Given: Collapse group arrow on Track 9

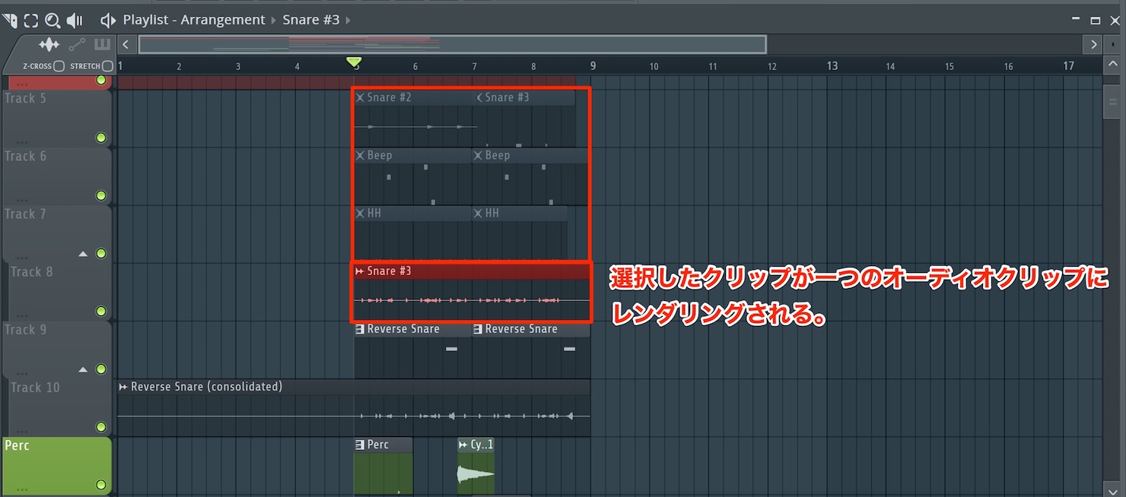Looking at the screenshot, I should point(84,369).
